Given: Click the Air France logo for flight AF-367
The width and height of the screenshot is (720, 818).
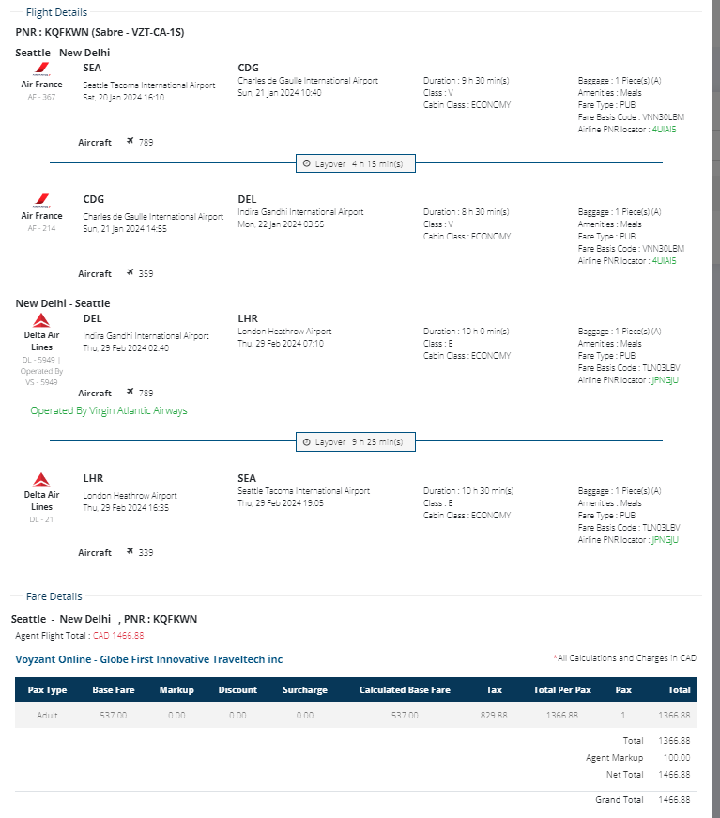Looking at the screenshot, I should (41, 69).
